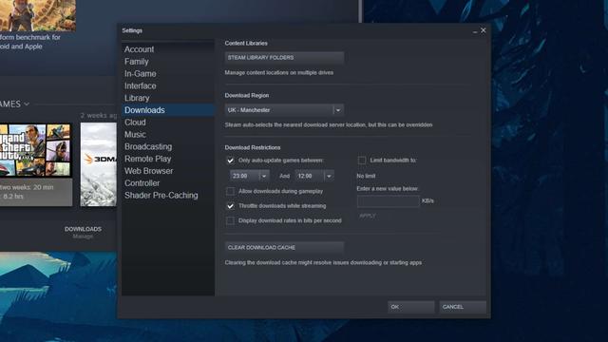Click Clear Download Cache button
The width and height of the screenshot is (608, 342).
pos(284,247)
